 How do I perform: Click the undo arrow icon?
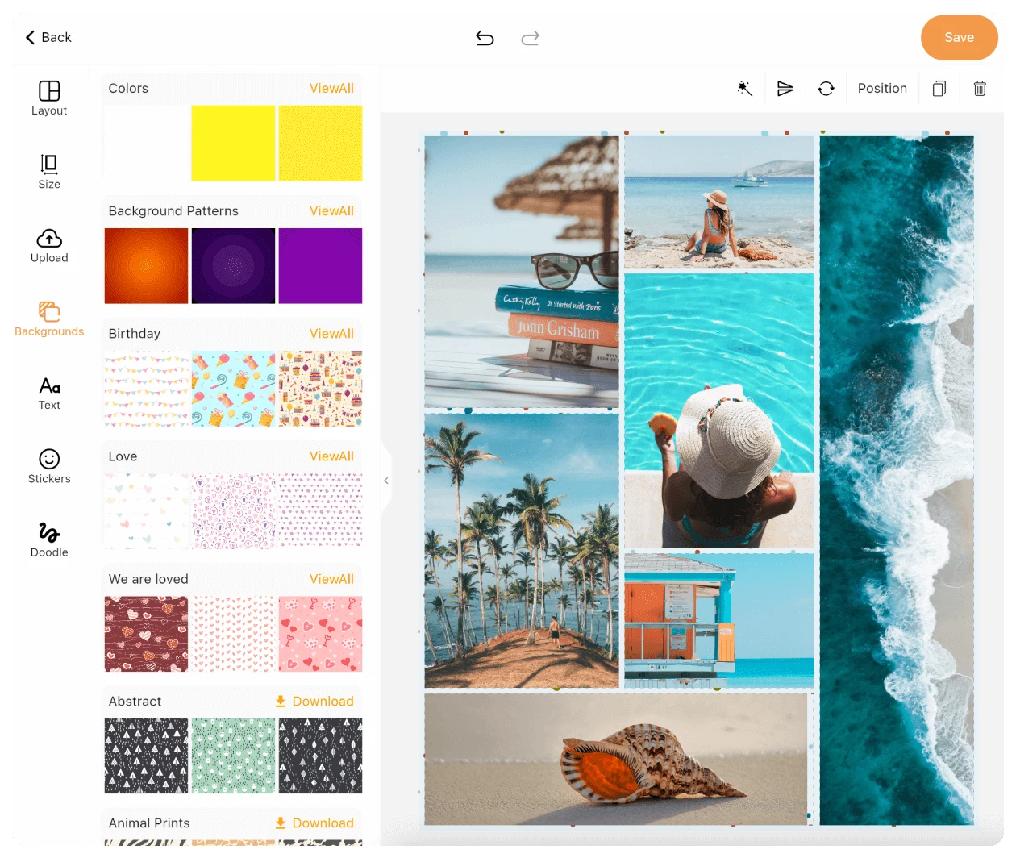click(x=485, y=38)
